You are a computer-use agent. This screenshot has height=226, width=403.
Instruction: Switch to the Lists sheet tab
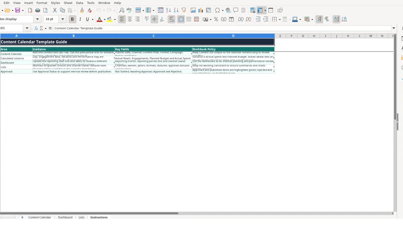click(x=82, y=217)
